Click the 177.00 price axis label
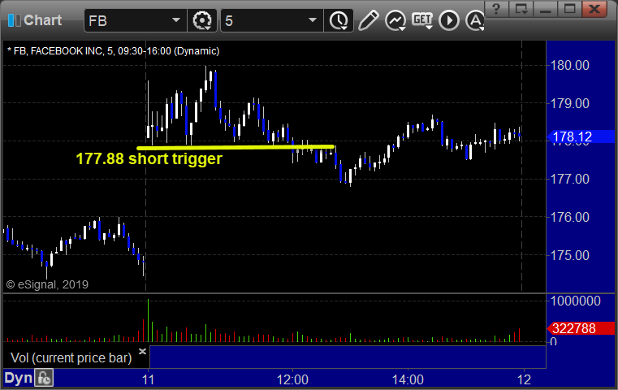Image resolution: width=618 pixels, height=390 pixels. [x=570, y=179]
